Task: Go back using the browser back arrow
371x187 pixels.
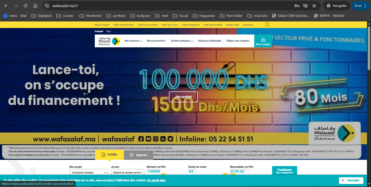Action: tap(6, 6)
